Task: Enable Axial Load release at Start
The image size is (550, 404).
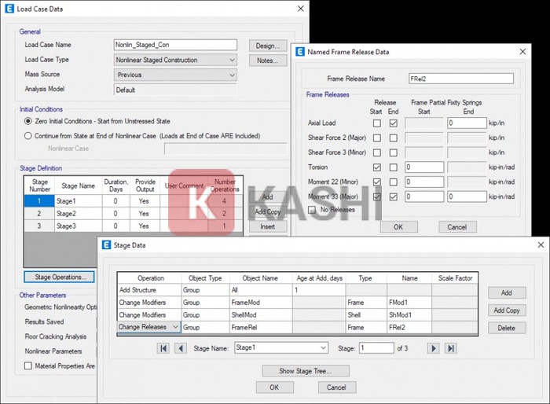Action: point(377,123)
